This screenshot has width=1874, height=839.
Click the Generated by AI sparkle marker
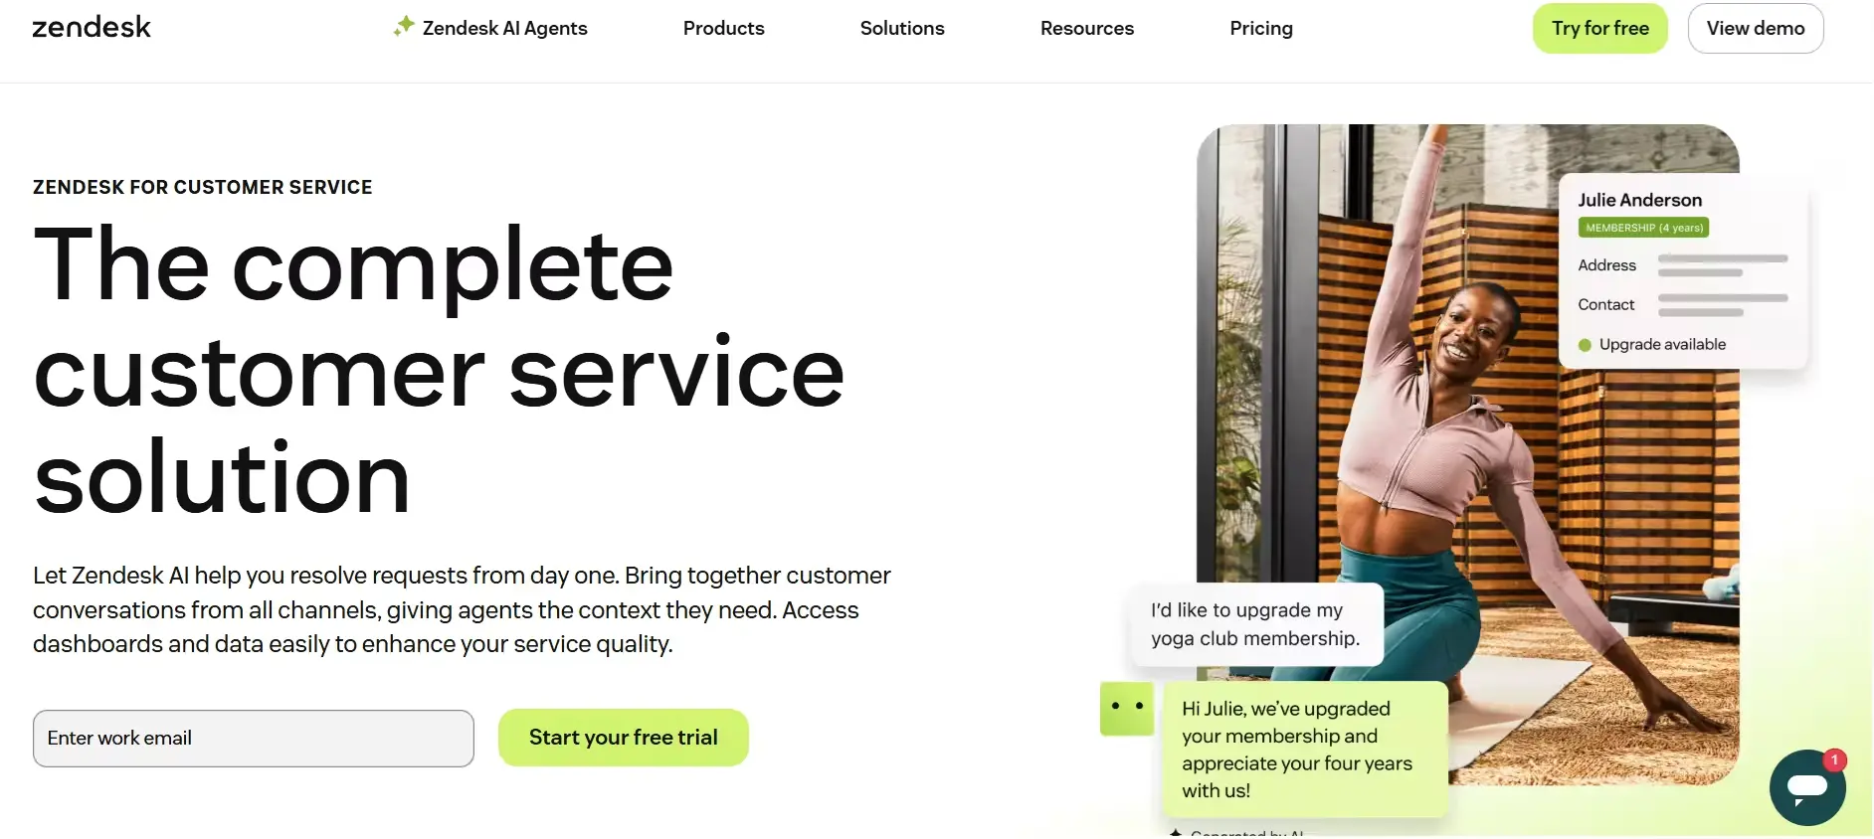[x=1178, y=833]
